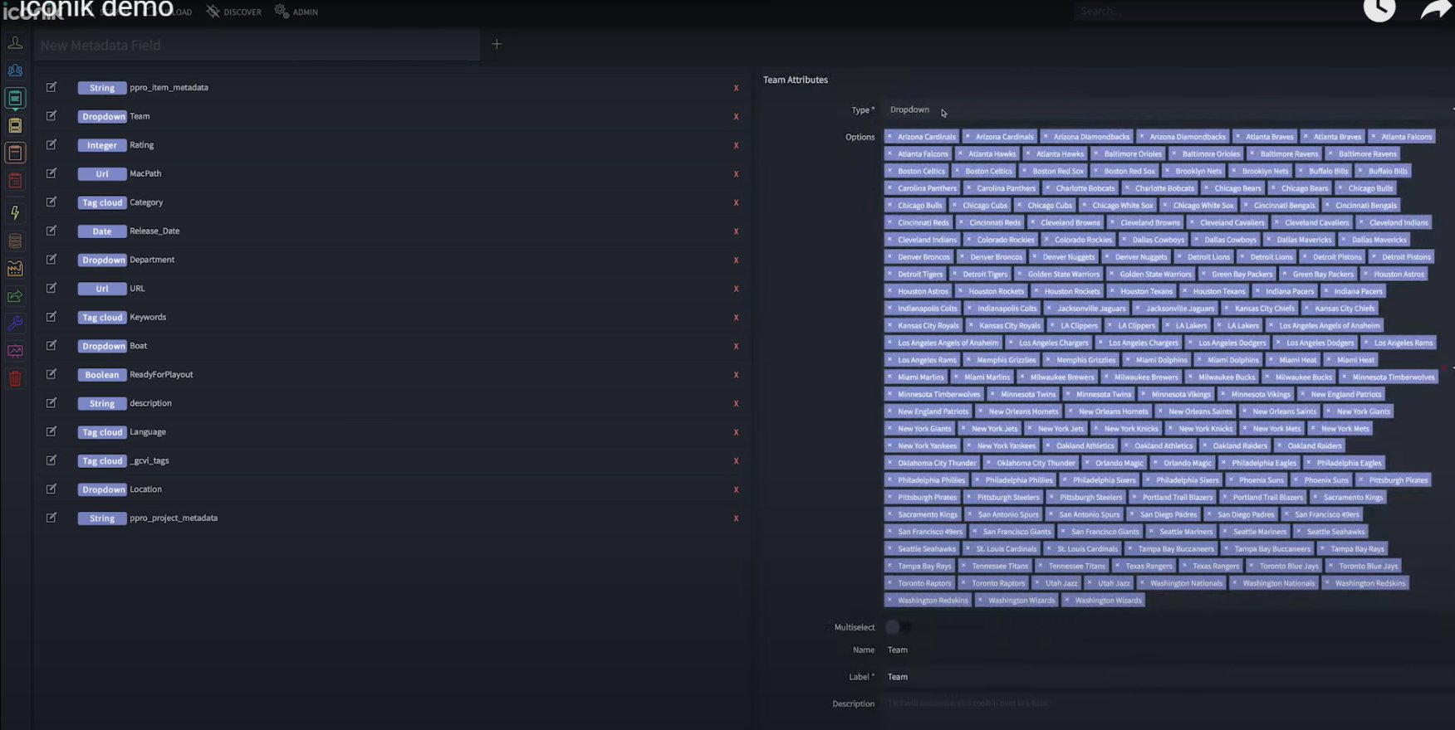
Task: Open the edit icon for MacPath
Action: tap(51, 173)
